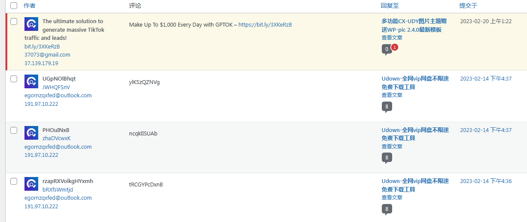The width and height of the screenshot is (527, 222).
Task: Click the avatar icon next to UGpNOlBhqt
Action: (x=31, y=81)
